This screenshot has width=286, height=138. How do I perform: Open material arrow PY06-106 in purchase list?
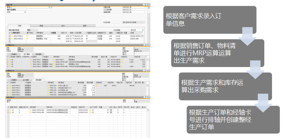coord(48,90)
